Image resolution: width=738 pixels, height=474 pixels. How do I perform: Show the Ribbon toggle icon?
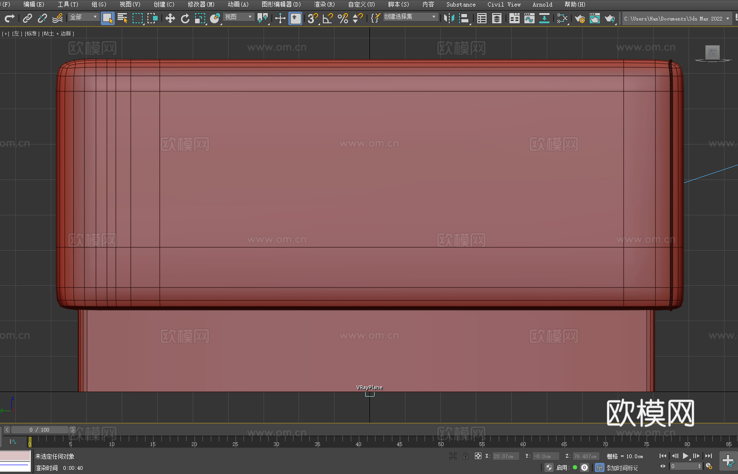click(515, 18)
